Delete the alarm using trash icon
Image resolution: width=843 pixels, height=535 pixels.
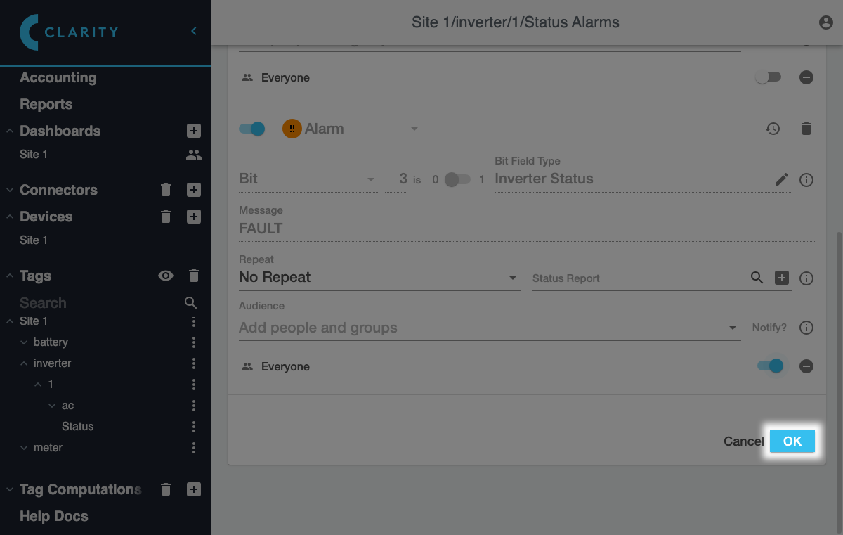(806, 129)
